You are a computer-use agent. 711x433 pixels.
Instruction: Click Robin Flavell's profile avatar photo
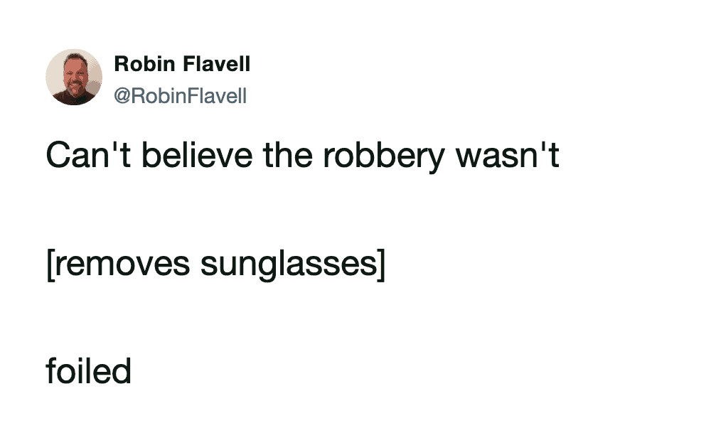point(74,77)
